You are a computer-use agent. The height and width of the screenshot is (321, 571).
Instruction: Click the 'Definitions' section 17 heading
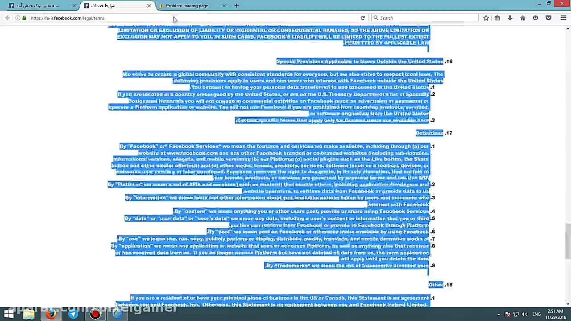[x=429, y=133]
